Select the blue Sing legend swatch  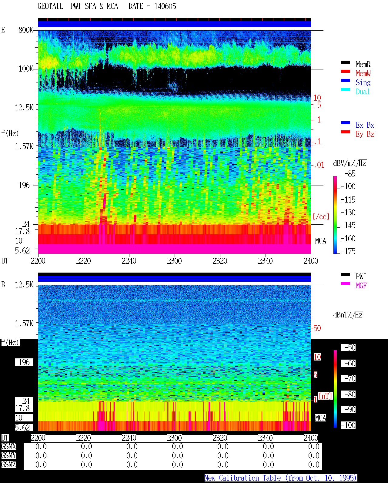pyautogui.click(x=346, y=81)
